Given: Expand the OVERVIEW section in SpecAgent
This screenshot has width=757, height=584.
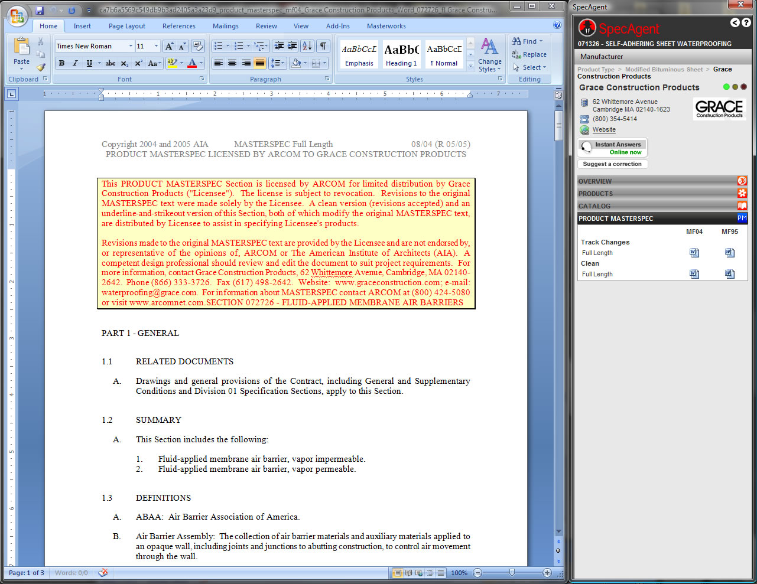Looking at the screenshot, I should pyautogui.click(x=662, y=181).
